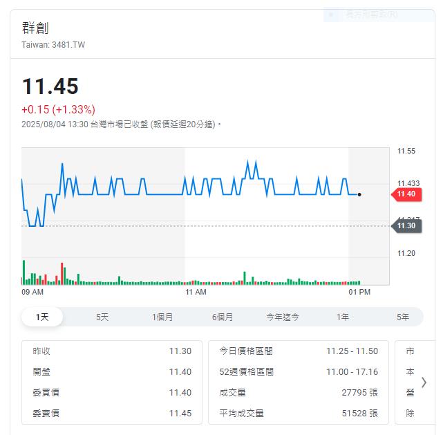This screenshot has width=443, height=435.
Task: Click the 01 PM axis label
Action: [x=359, y=292]
